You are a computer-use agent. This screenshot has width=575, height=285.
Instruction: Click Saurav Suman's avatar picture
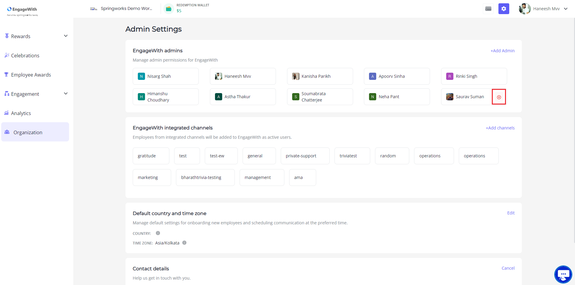pyautogui.click(x=450, y=97)
